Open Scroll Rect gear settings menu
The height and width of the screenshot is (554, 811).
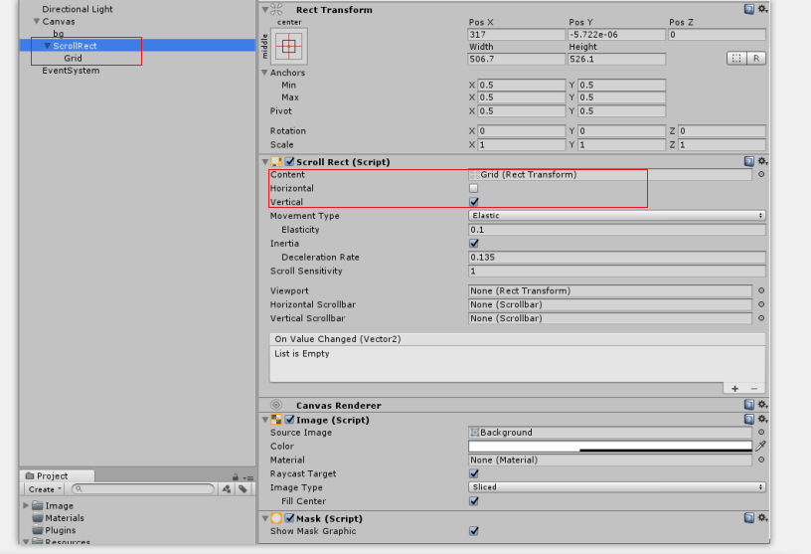click(762, 161)
